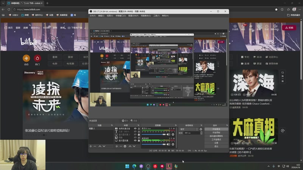Open transition type dropdown

189,129
